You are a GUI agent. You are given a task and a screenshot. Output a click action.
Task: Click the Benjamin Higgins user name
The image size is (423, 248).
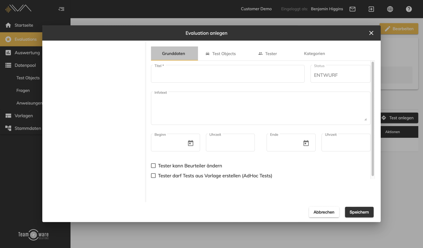click(327, 9)
